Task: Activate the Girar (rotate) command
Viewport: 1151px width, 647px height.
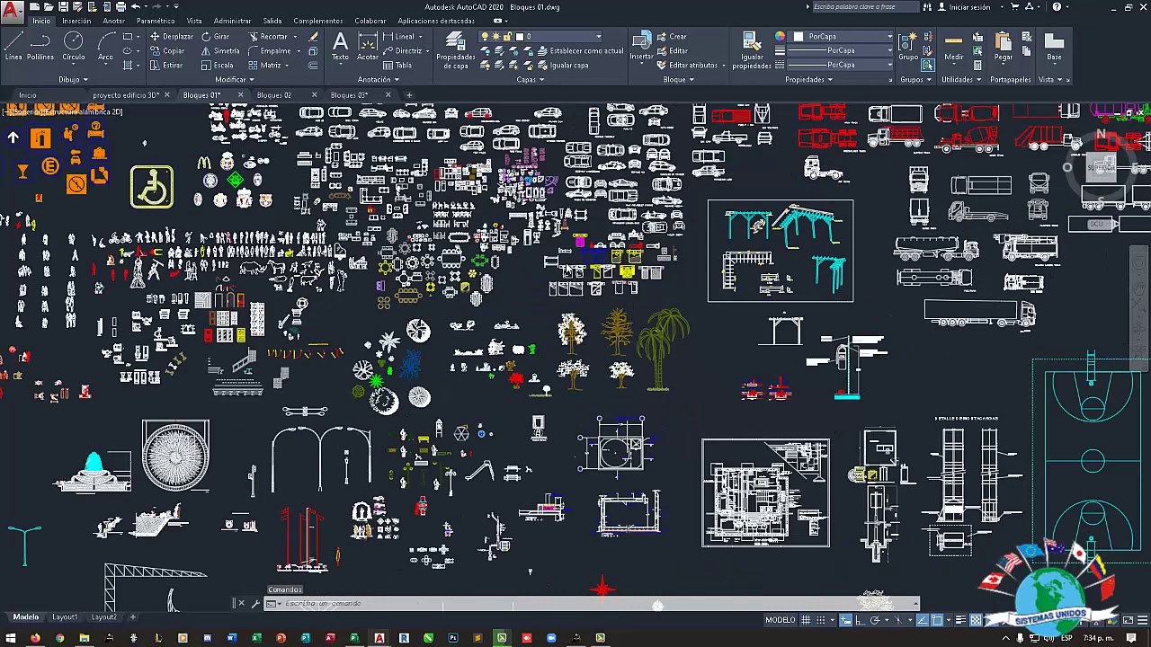Action: click(216, 37)
